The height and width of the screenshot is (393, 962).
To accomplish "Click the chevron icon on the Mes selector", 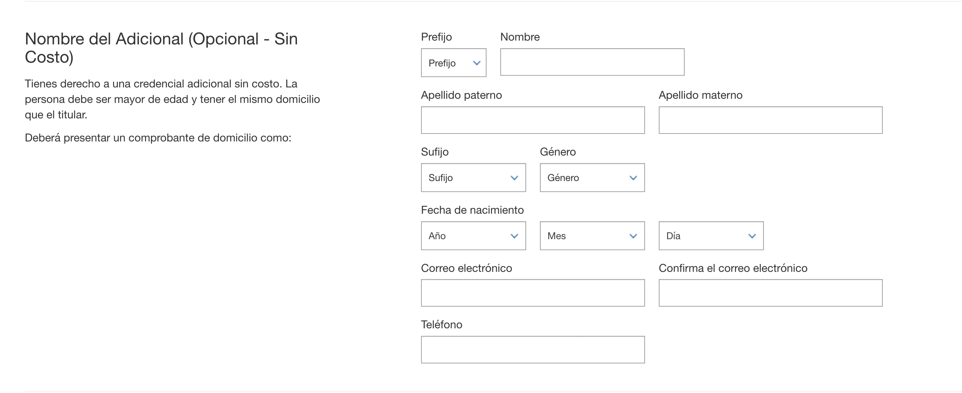I will coord(633,236).
